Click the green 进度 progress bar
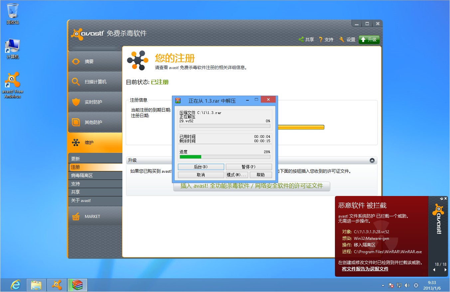This screenshot has width=450, height=292. point(225,157)
